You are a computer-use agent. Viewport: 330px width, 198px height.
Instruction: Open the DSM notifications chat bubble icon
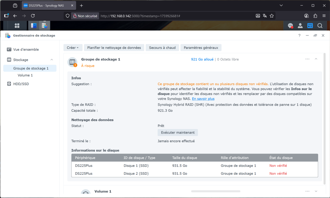290,26
